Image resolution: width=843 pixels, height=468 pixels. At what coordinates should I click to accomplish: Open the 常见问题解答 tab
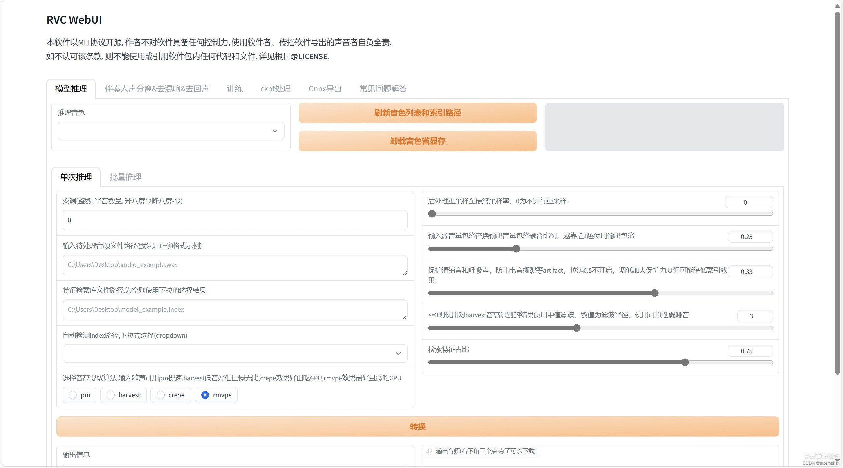(x=383, y=88)
